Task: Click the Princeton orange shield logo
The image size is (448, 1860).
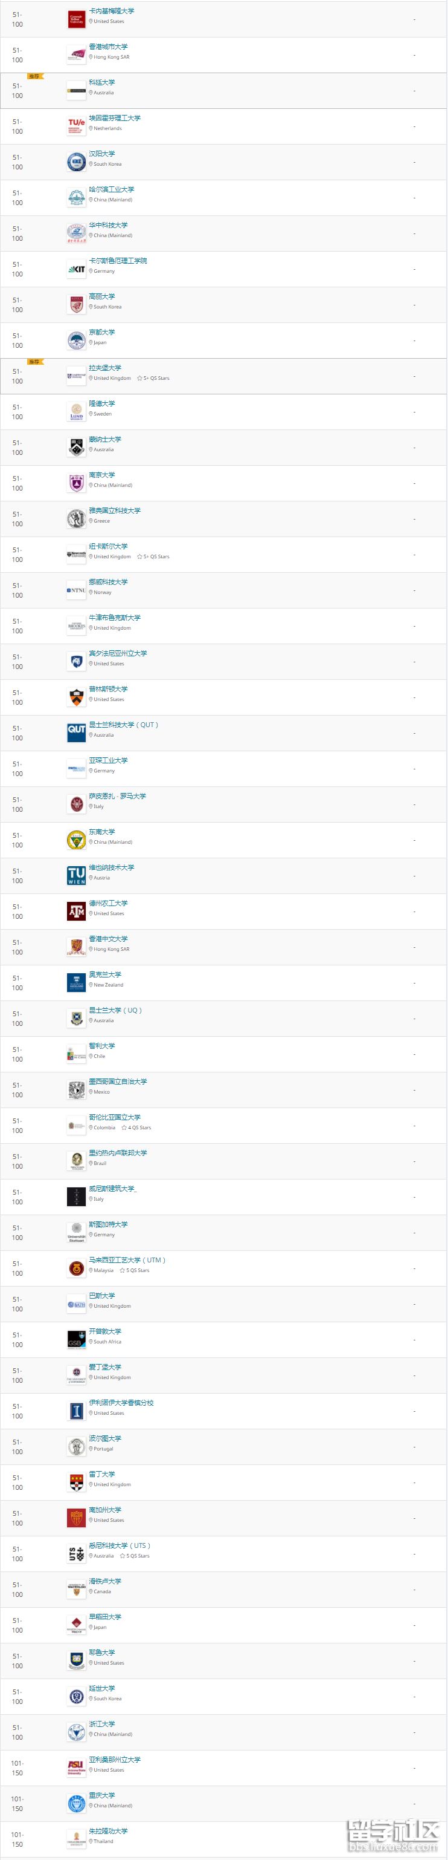Action: tap(76, 697)
